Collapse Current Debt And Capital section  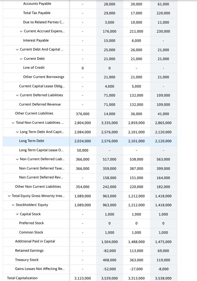(x=17, y=50)
